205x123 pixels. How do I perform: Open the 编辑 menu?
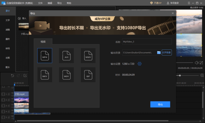[x=50, y=3]
